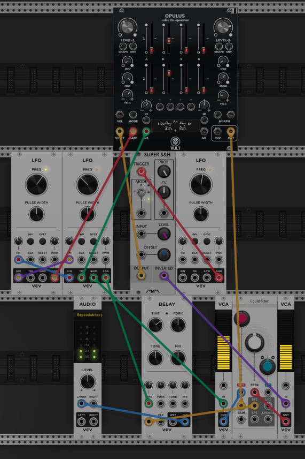
Task: Click the CLK input of the leftmost LFO
Action: click(x=30, y=259)
